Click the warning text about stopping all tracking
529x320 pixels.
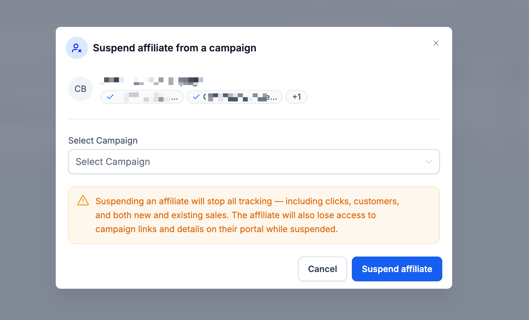click(247, 201)
